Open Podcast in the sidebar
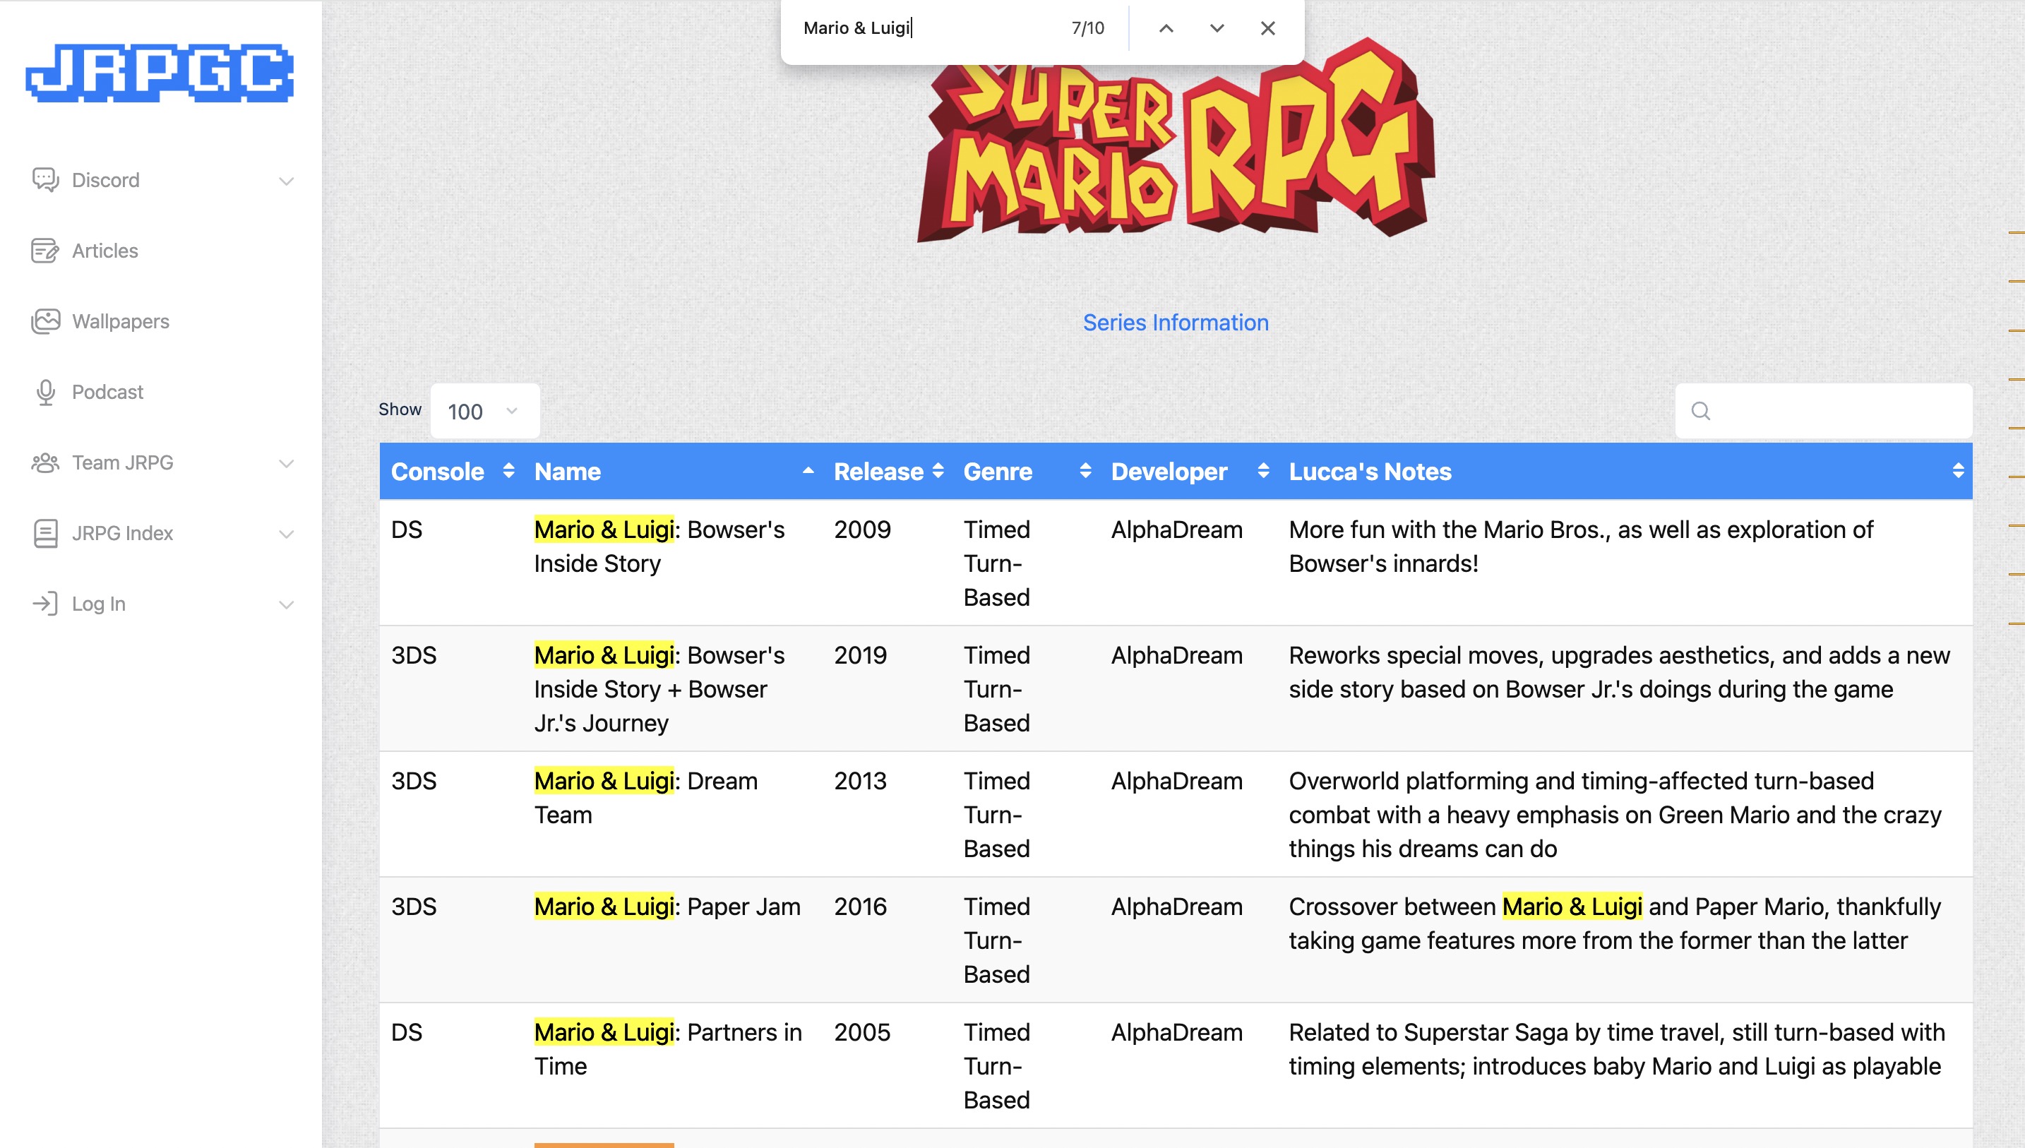Image resolution: width=2025 pixels, height=1148 pixels. pyautogui.click(x=107, y=392)
